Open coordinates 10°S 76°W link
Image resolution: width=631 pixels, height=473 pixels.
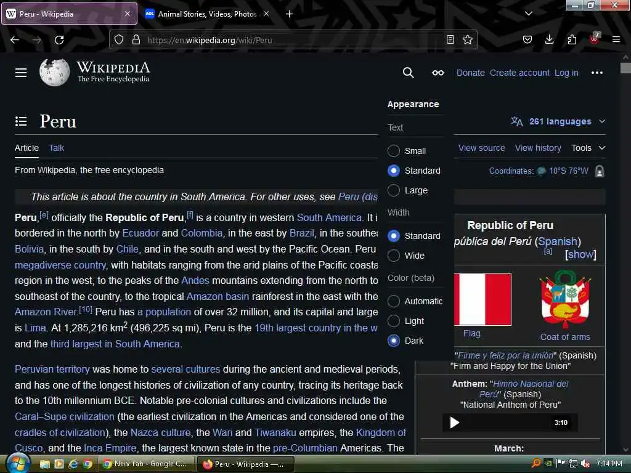click(x=569, y=171)
